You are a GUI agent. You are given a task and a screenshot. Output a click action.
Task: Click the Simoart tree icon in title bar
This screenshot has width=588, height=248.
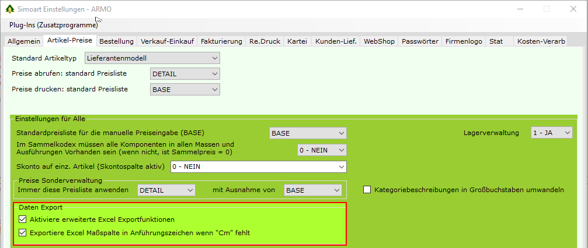(x=9, y=8)
